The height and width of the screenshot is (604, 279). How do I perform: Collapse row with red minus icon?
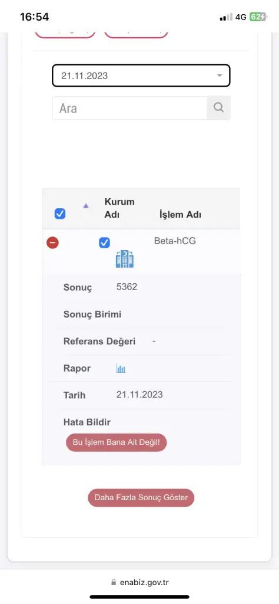click(x=52, y=242)
